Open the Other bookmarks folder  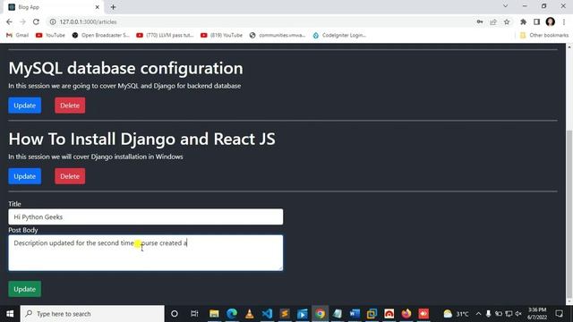(x=544, y=35)
